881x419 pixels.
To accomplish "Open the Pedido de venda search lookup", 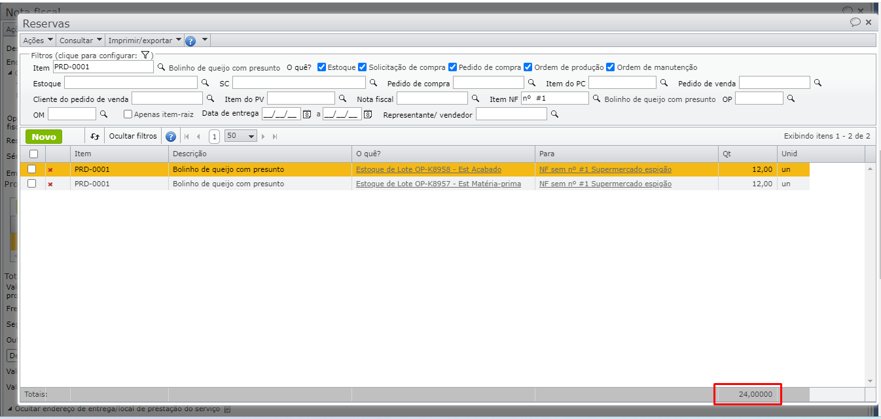I will pos(818,83).
